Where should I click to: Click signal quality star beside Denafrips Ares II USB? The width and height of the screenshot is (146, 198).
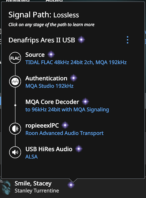(81, 40)
